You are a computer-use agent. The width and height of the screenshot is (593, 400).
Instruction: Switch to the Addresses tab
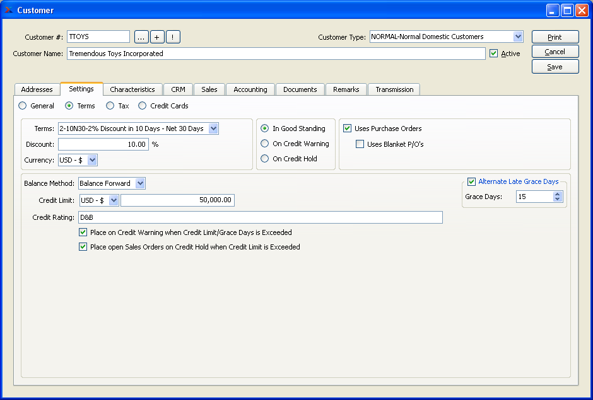[x=37, y=89]
